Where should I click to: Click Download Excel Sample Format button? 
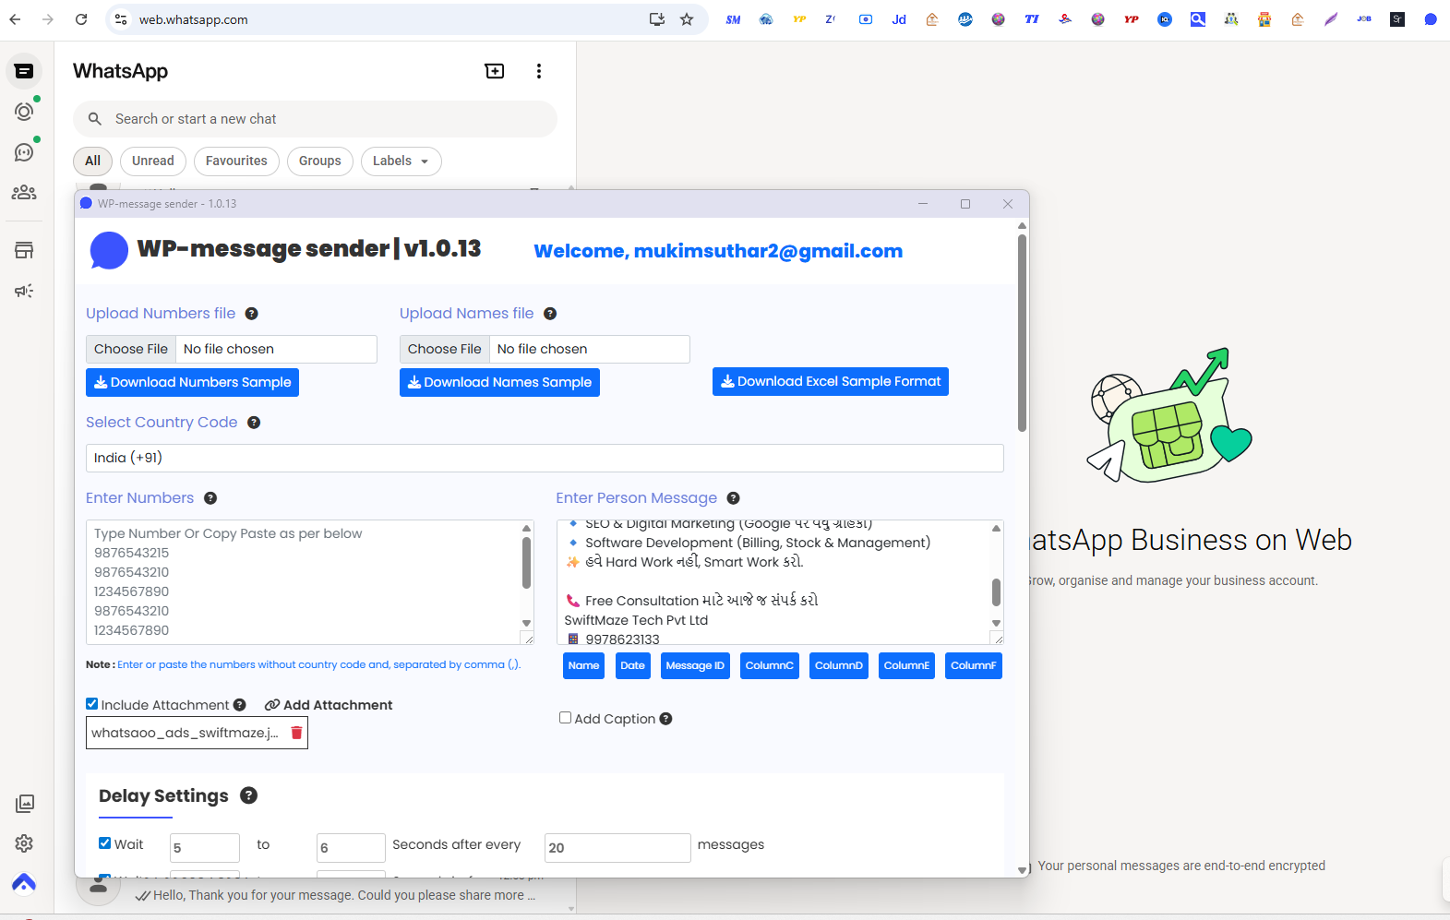coord(830,381)
